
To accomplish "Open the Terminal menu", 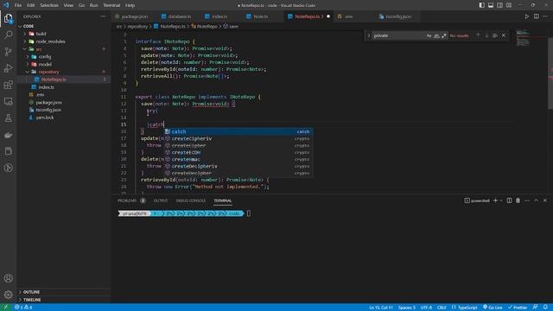I will tap(111, 5).
